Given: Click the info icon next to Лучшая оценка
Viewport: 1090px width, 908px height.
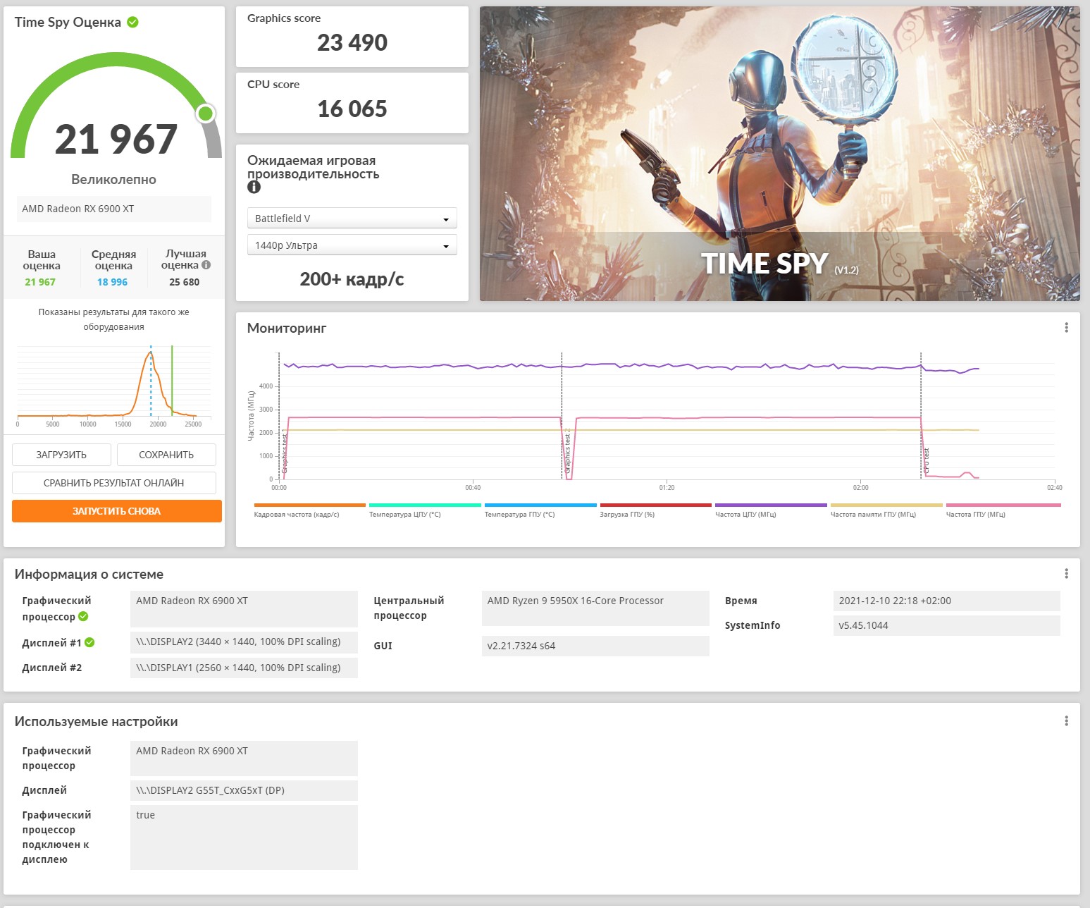Looking at the screenshot, I should tap(206, 265).
